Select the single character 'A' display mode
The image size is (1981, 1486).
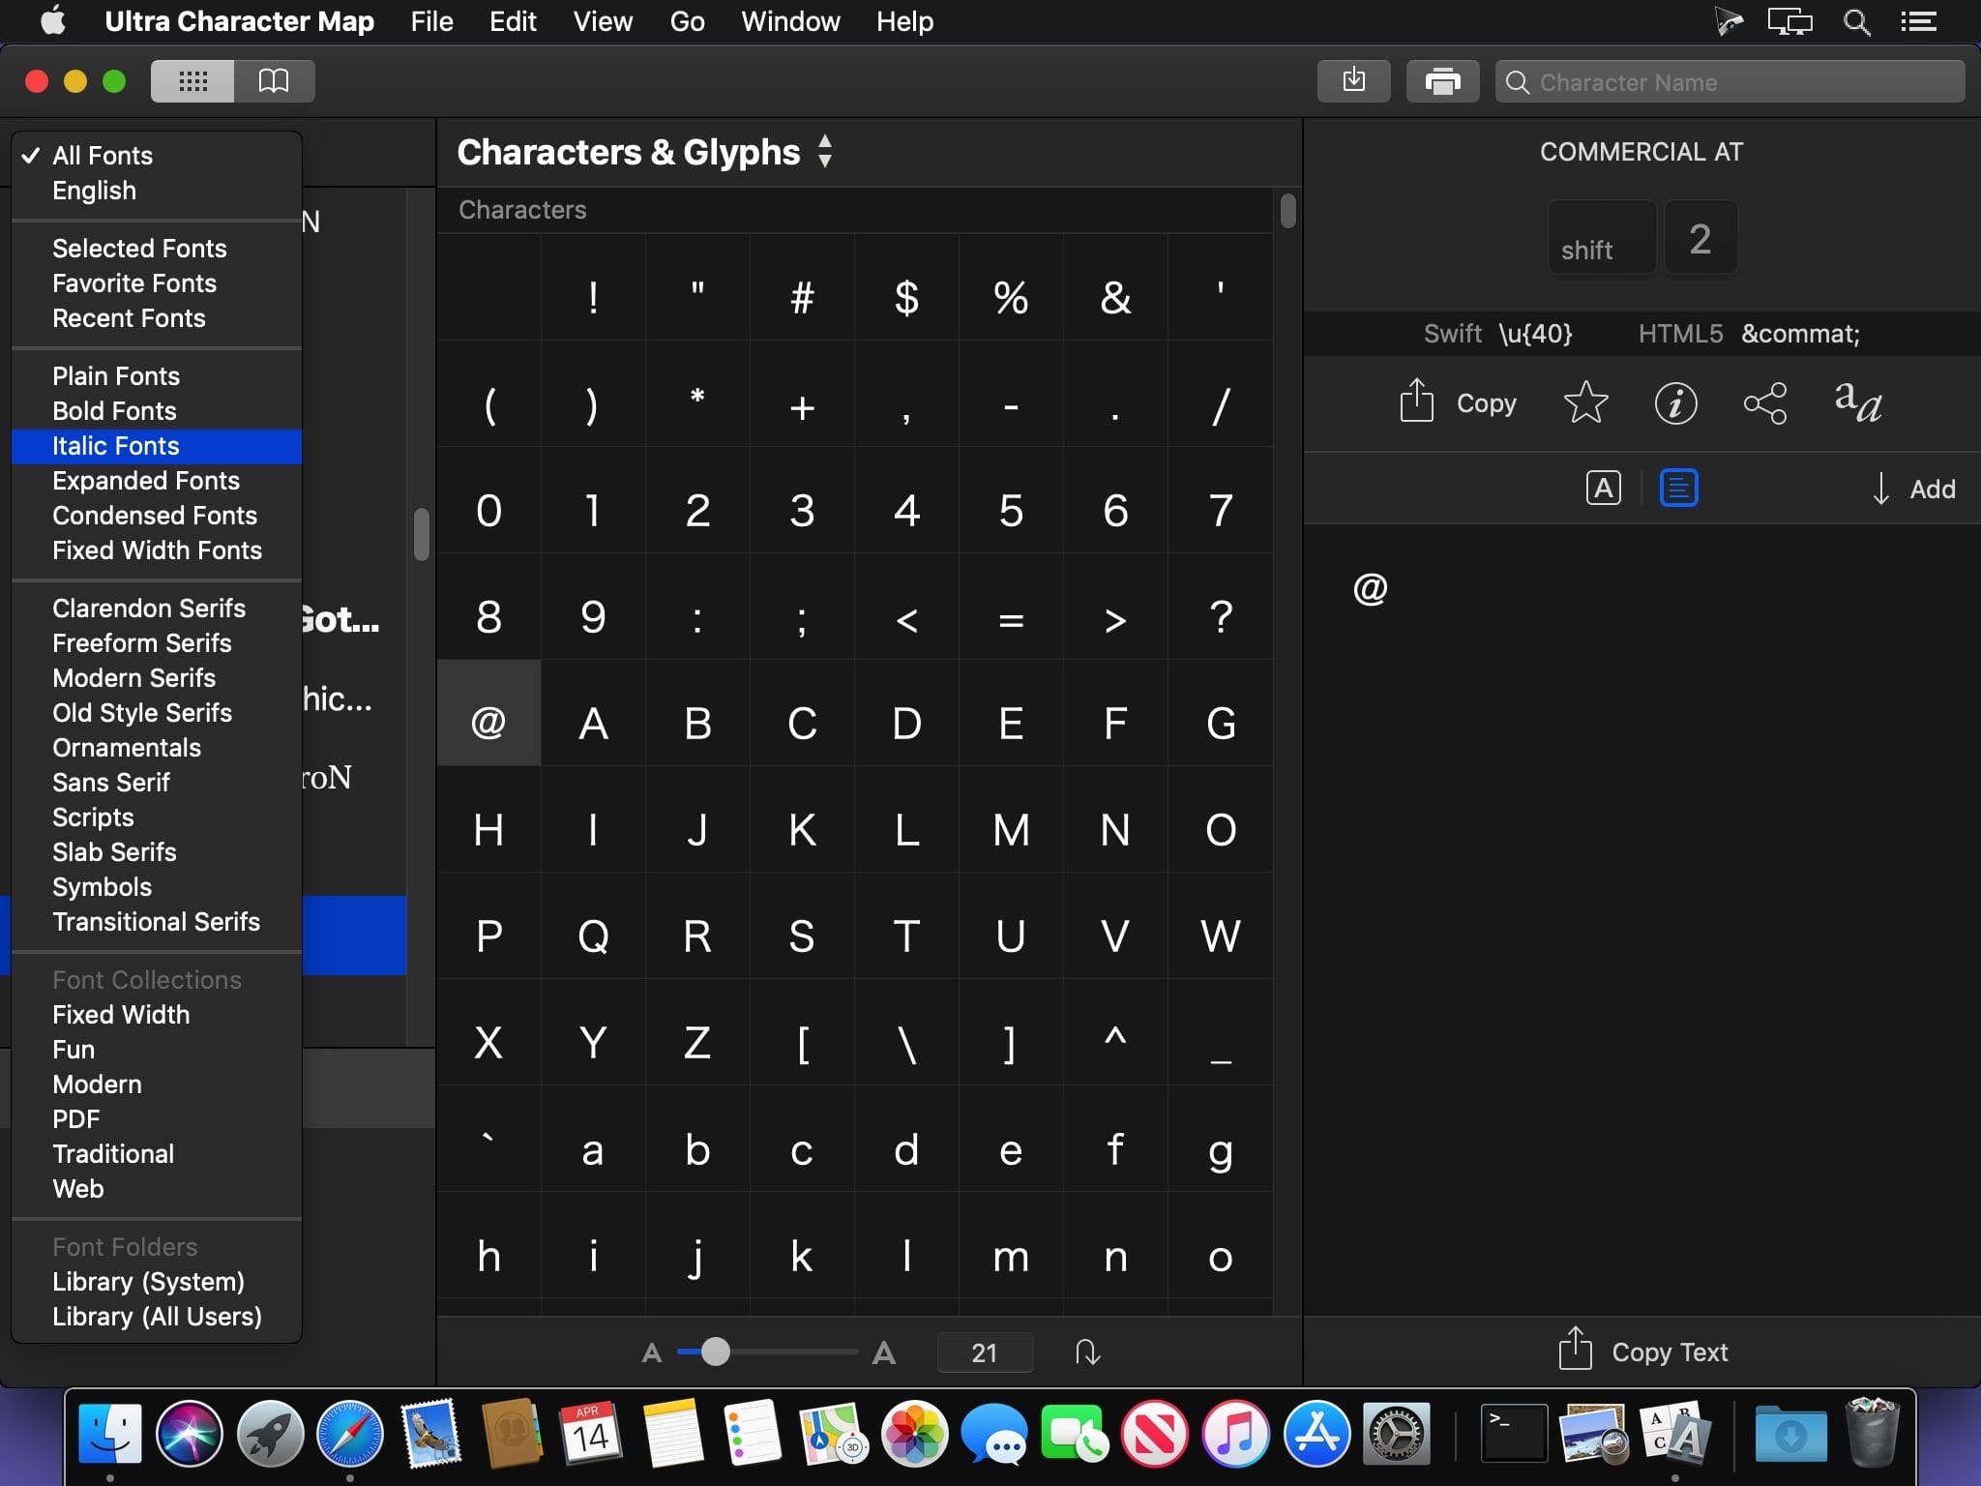click(1603, 489)
